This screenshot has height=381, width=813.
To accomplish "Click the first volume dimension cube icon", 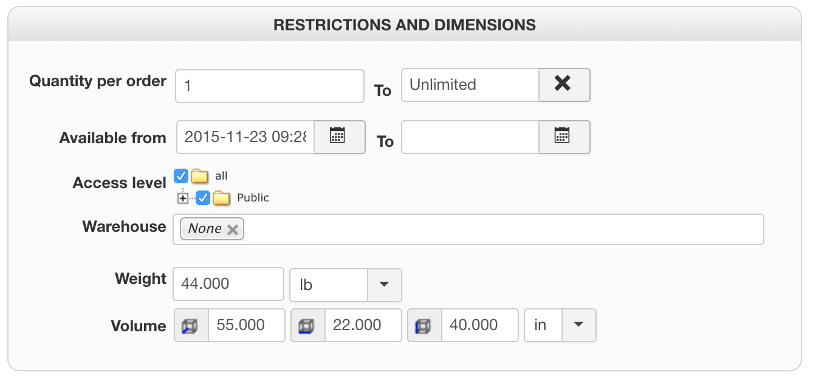I will 191,326.
